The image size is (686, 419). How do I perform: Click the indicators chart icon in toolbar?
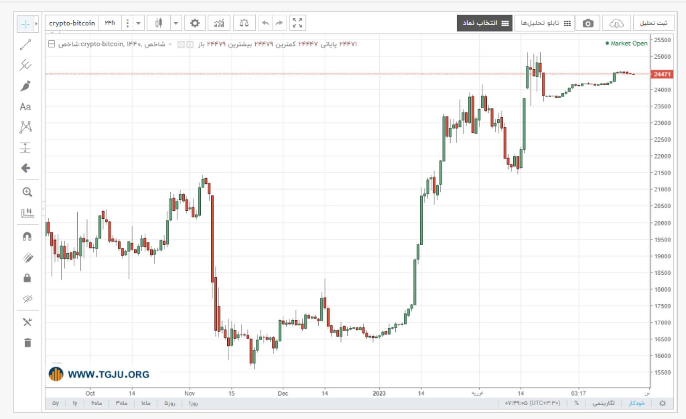point(219,23)
